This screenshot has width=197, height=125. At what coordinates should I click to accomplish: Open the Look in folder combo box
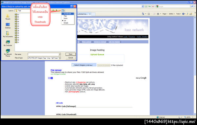(x=22, y=11)
